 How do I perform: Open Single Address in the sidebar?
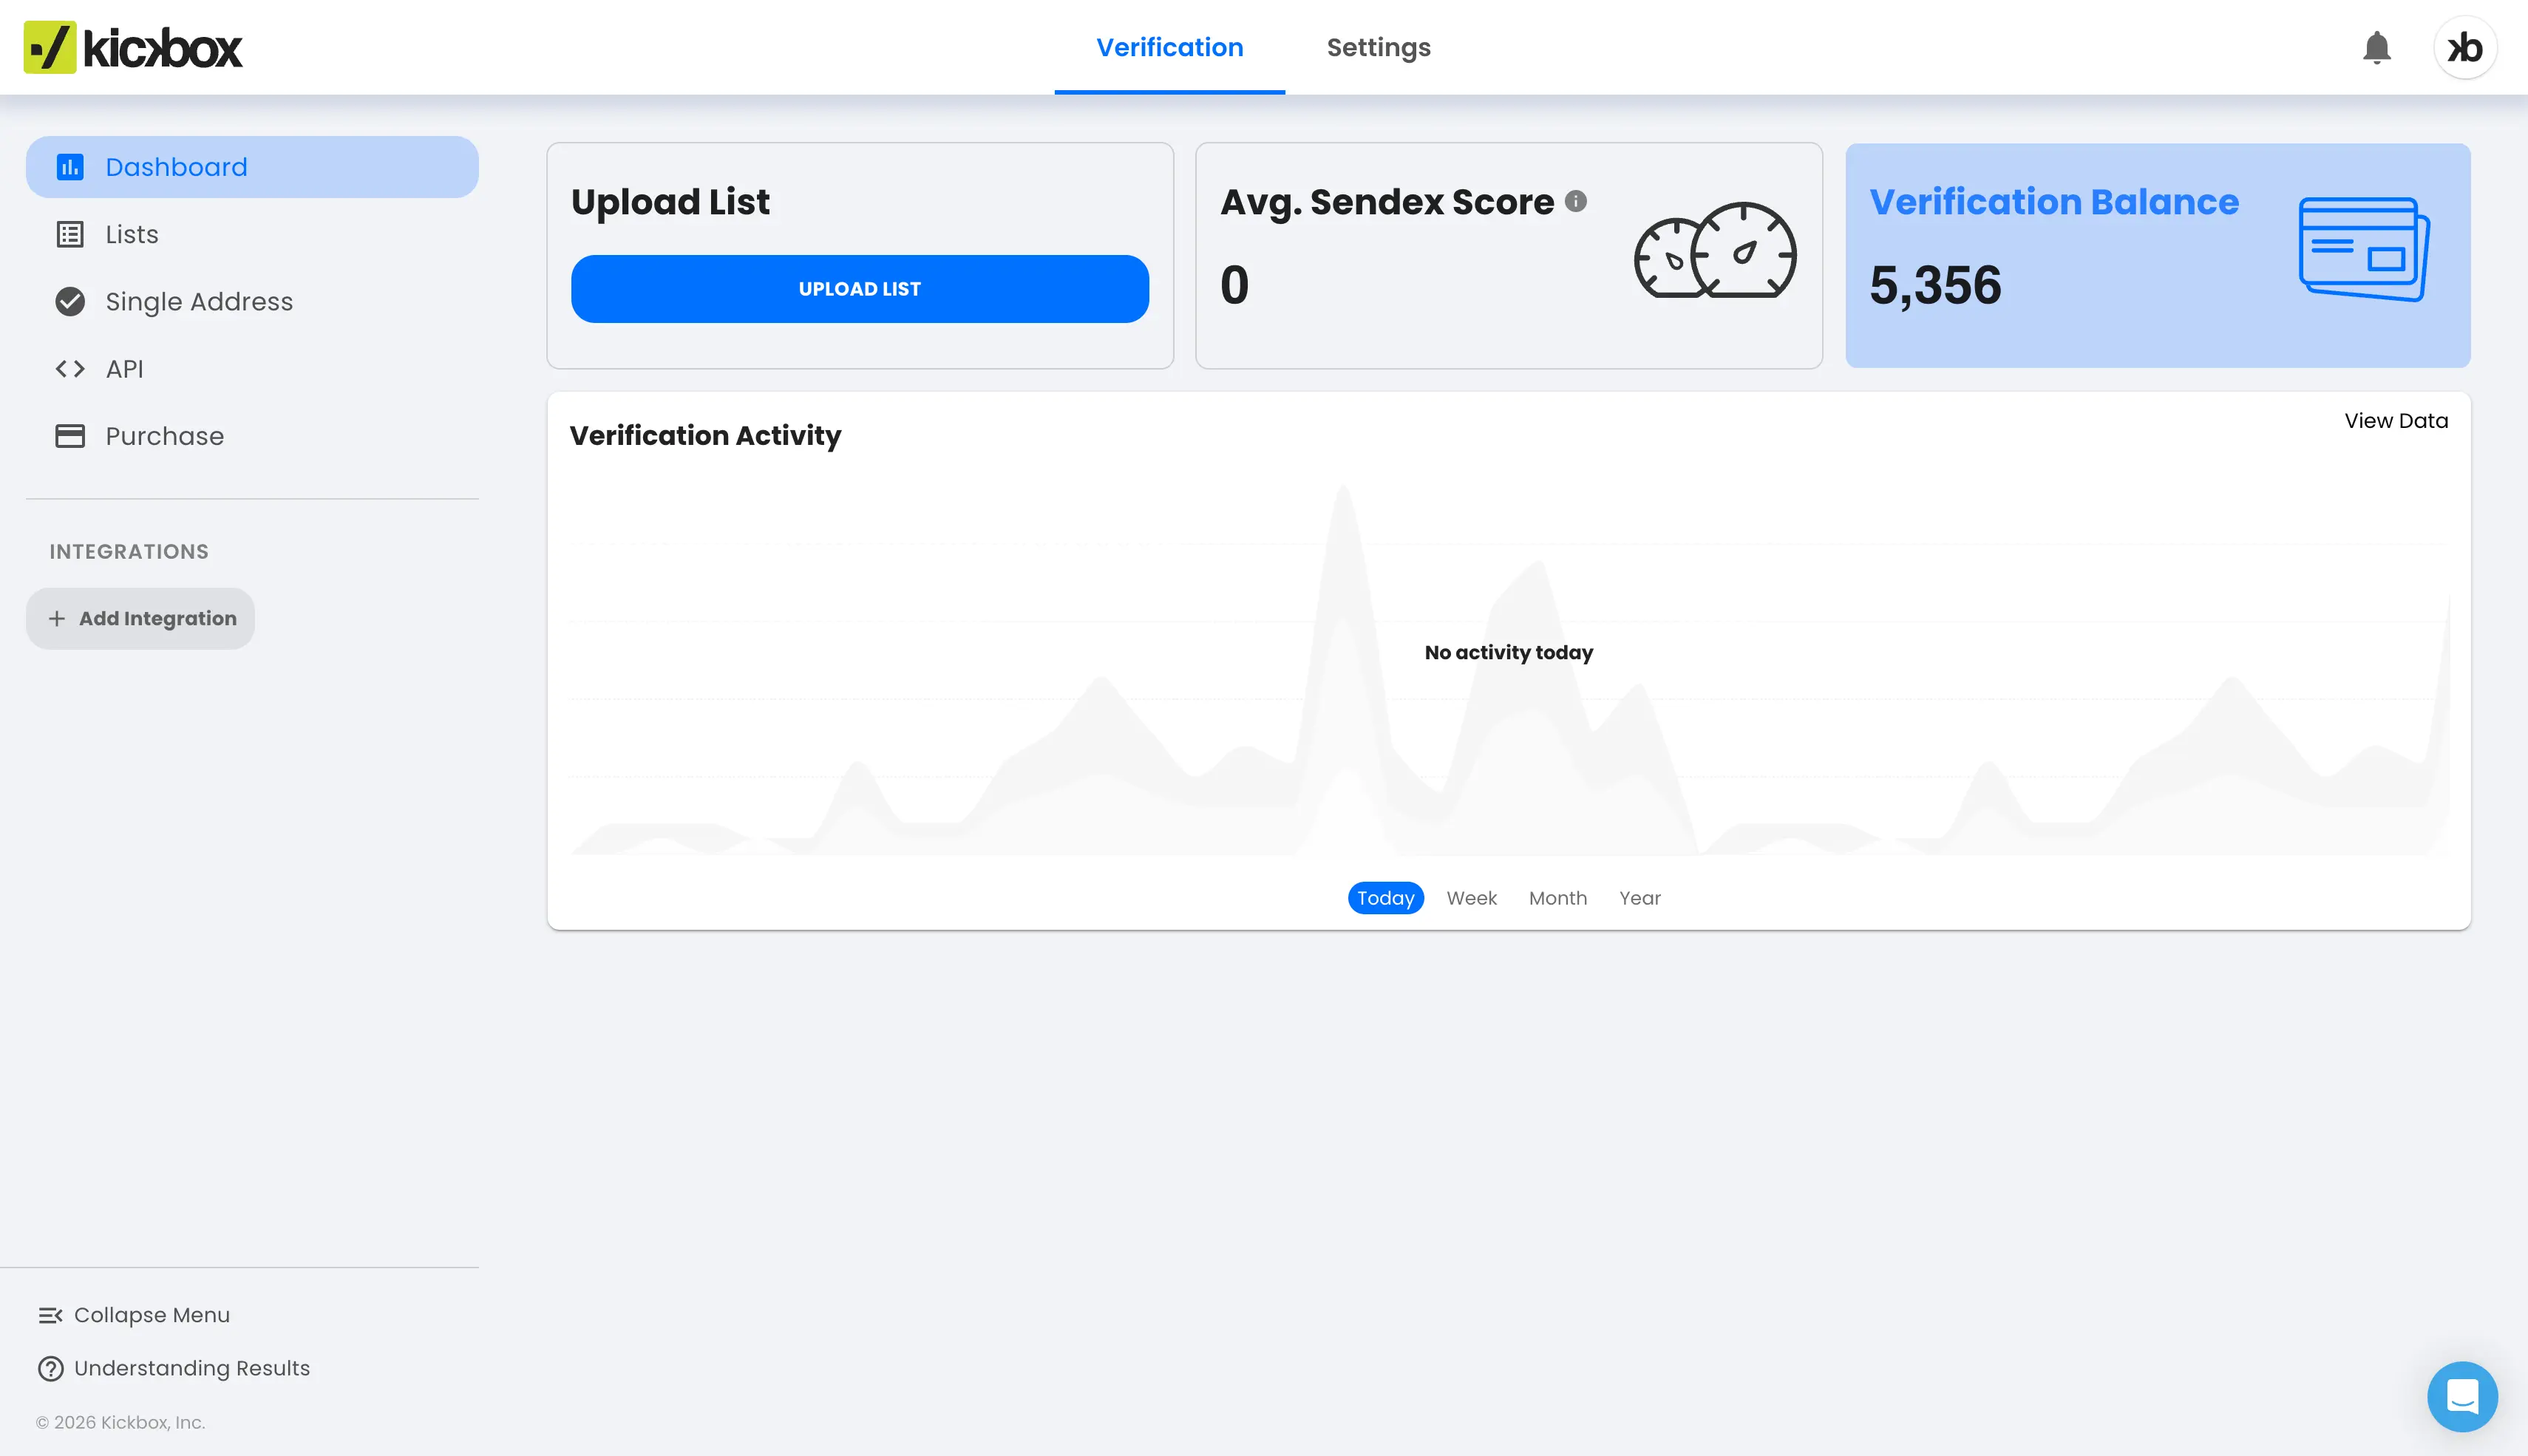[252, 301]
